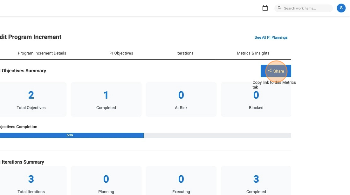
Task: Select the Completed objectives metric card
Action: coord(106,99)
